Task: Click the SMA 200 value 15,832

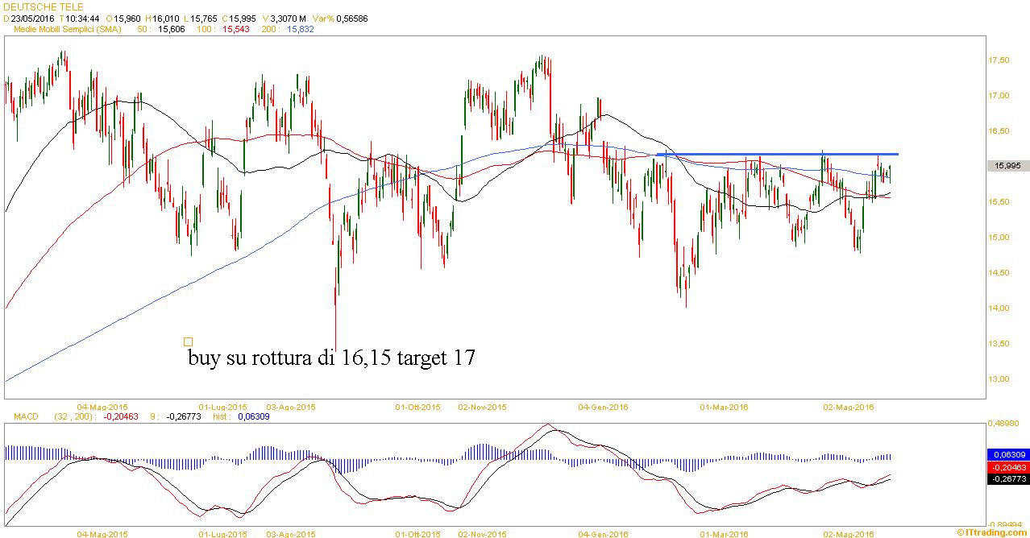Action: point(301,29)
